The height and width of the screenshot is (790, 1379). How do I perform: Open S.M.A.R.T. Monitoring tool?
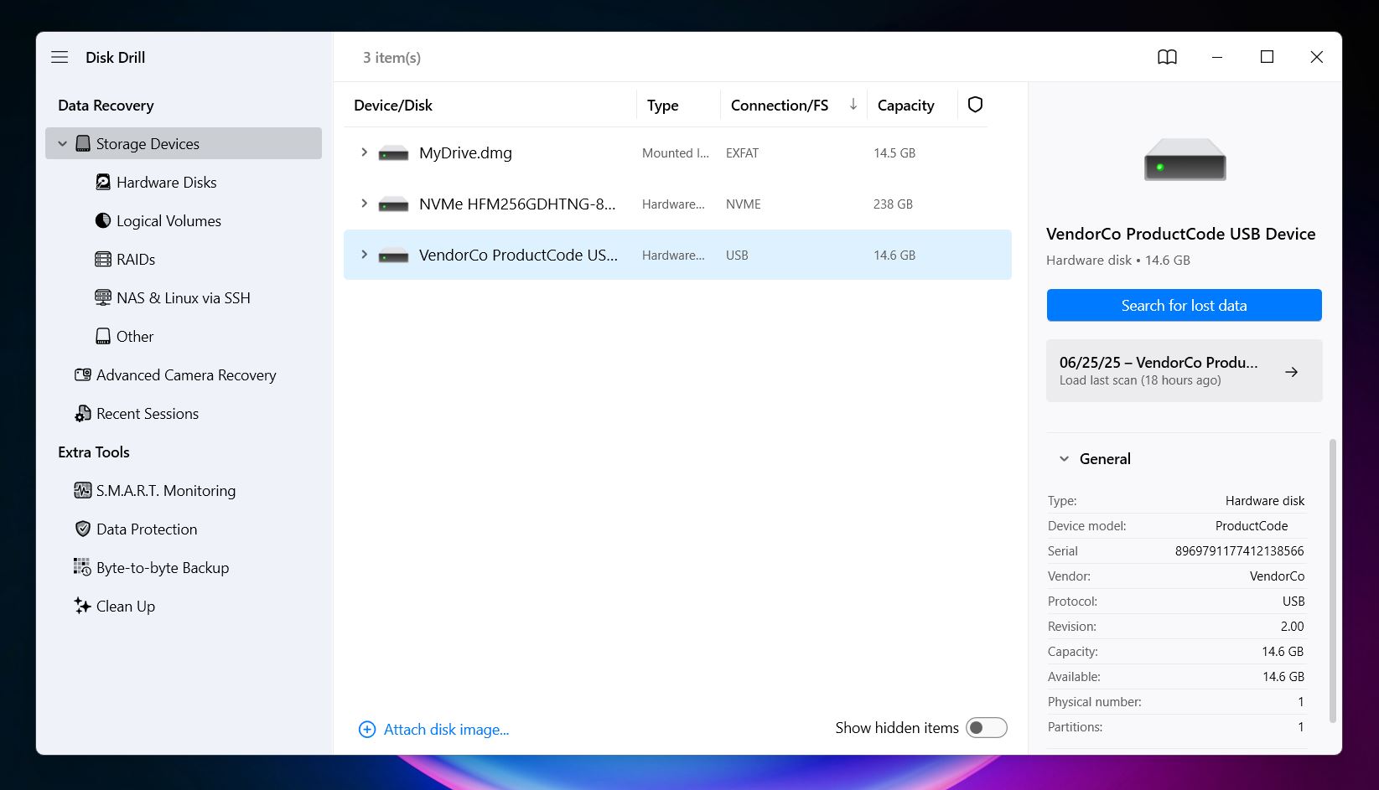click(x=166, y=491)
